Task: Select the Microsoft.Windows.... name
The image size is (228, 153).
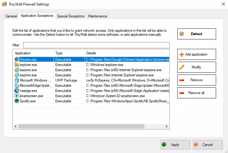Action: coord(35,80)
